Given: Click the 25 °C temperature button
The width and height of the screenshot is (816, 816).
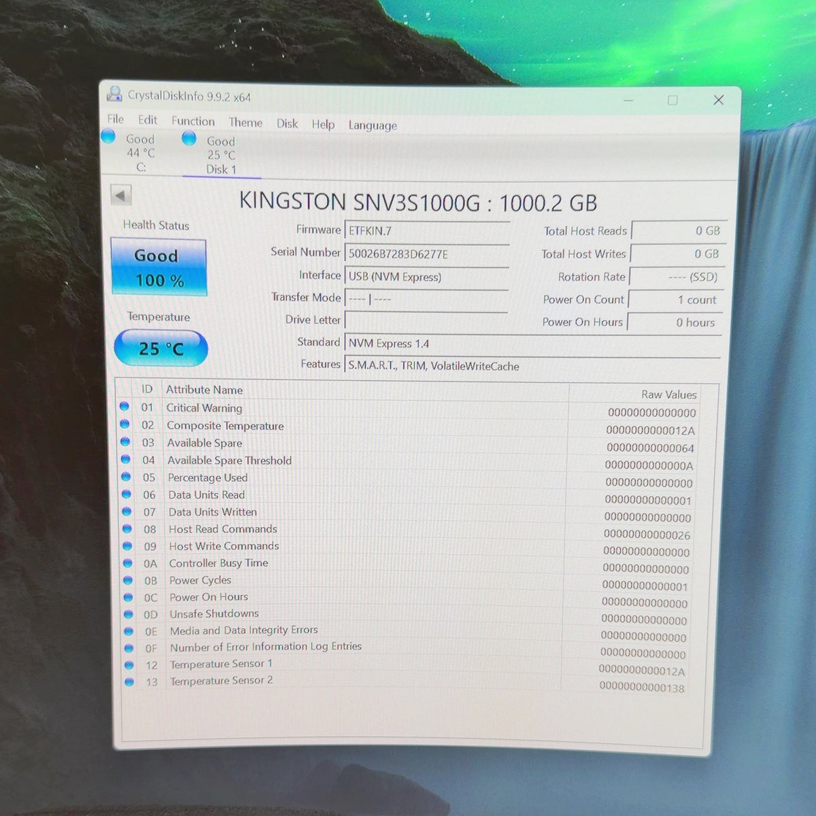Looking at the screenshot, I should 161,348.
